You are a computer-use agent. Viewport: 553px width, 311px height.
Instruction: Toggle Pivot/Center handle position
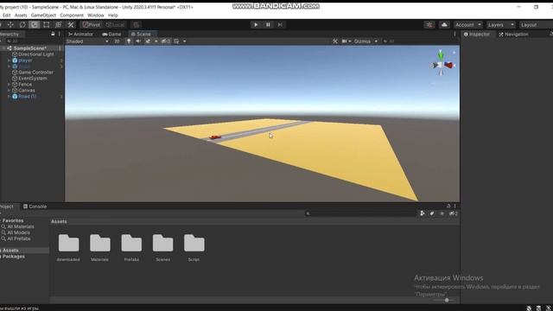[92, 25]
